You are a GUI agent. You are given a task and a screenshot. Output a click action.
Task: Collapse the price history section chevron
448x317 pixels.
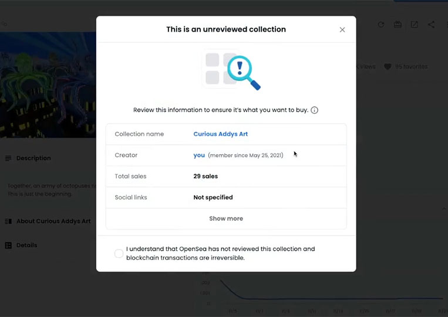tap(444, 209)
